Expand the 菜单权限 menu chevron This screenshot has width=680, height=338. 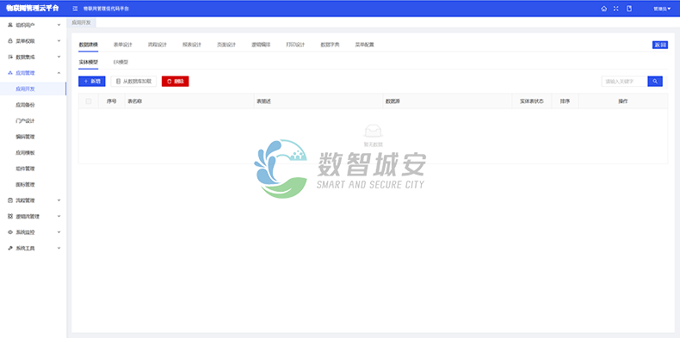click(x=59, y=41)
